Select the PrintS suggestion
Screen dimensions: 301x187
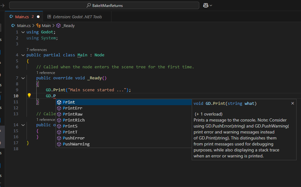click(124, 126)
